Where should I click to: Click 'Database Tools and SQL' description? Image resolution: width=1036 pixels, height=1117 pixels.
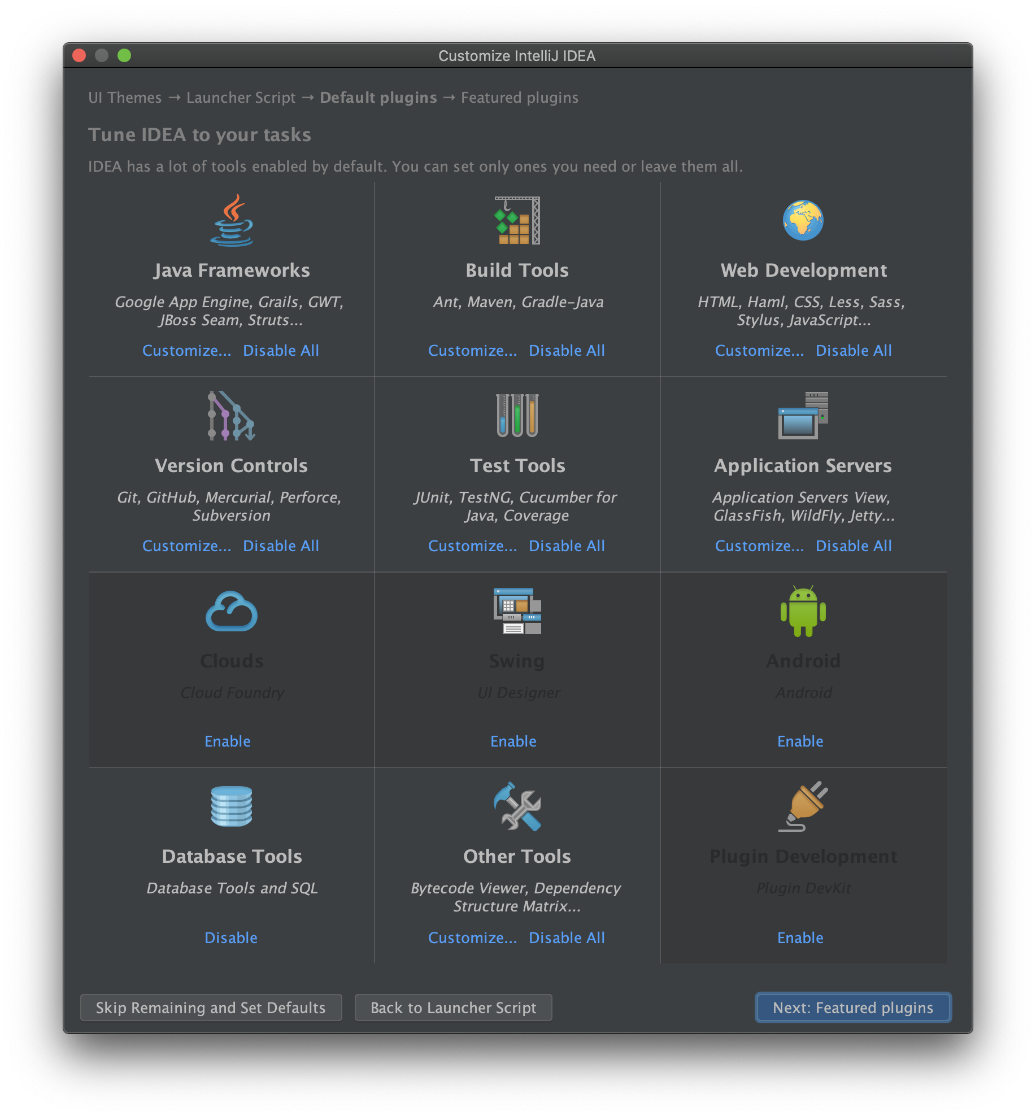click(x=232, y=888)
